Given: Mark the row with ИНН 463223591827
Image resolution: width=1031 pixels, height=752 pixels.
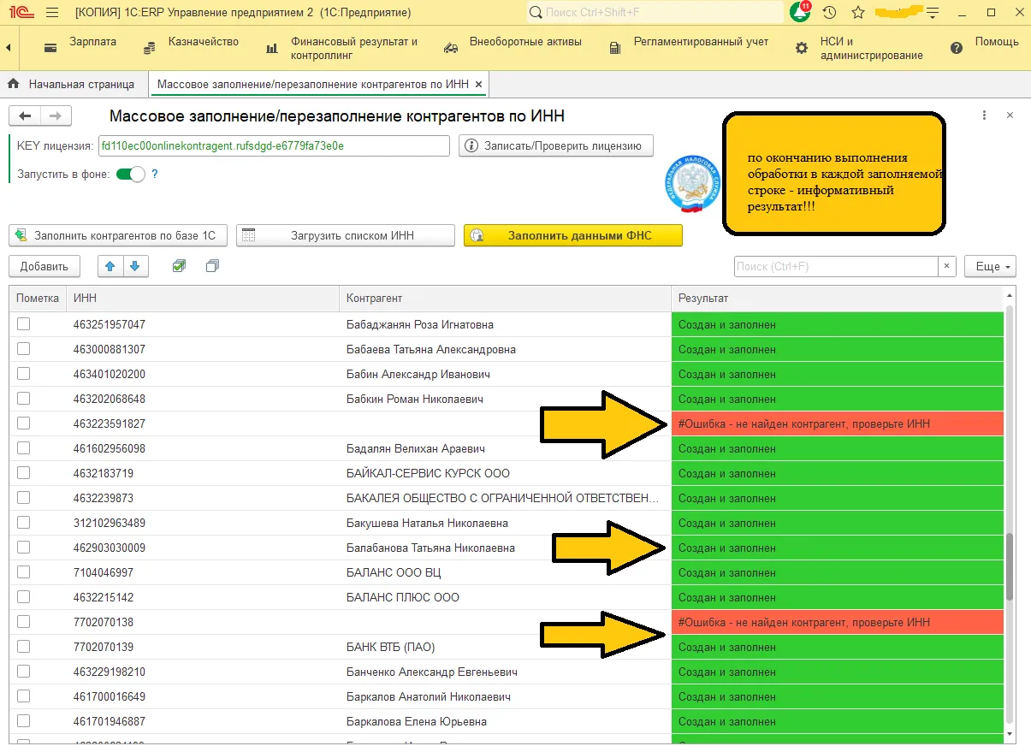Looking at the screenshot, I should click(24, 423).
